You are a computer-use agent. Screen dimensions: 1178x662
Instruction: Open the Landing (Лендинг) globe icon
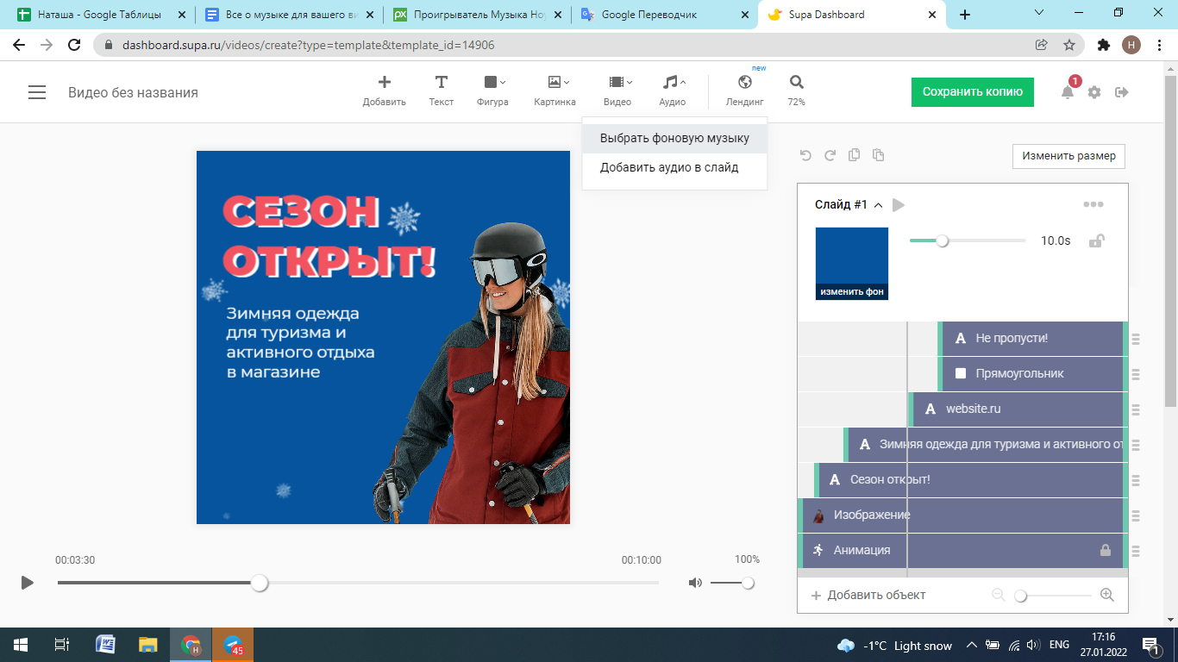click(745, 83)
